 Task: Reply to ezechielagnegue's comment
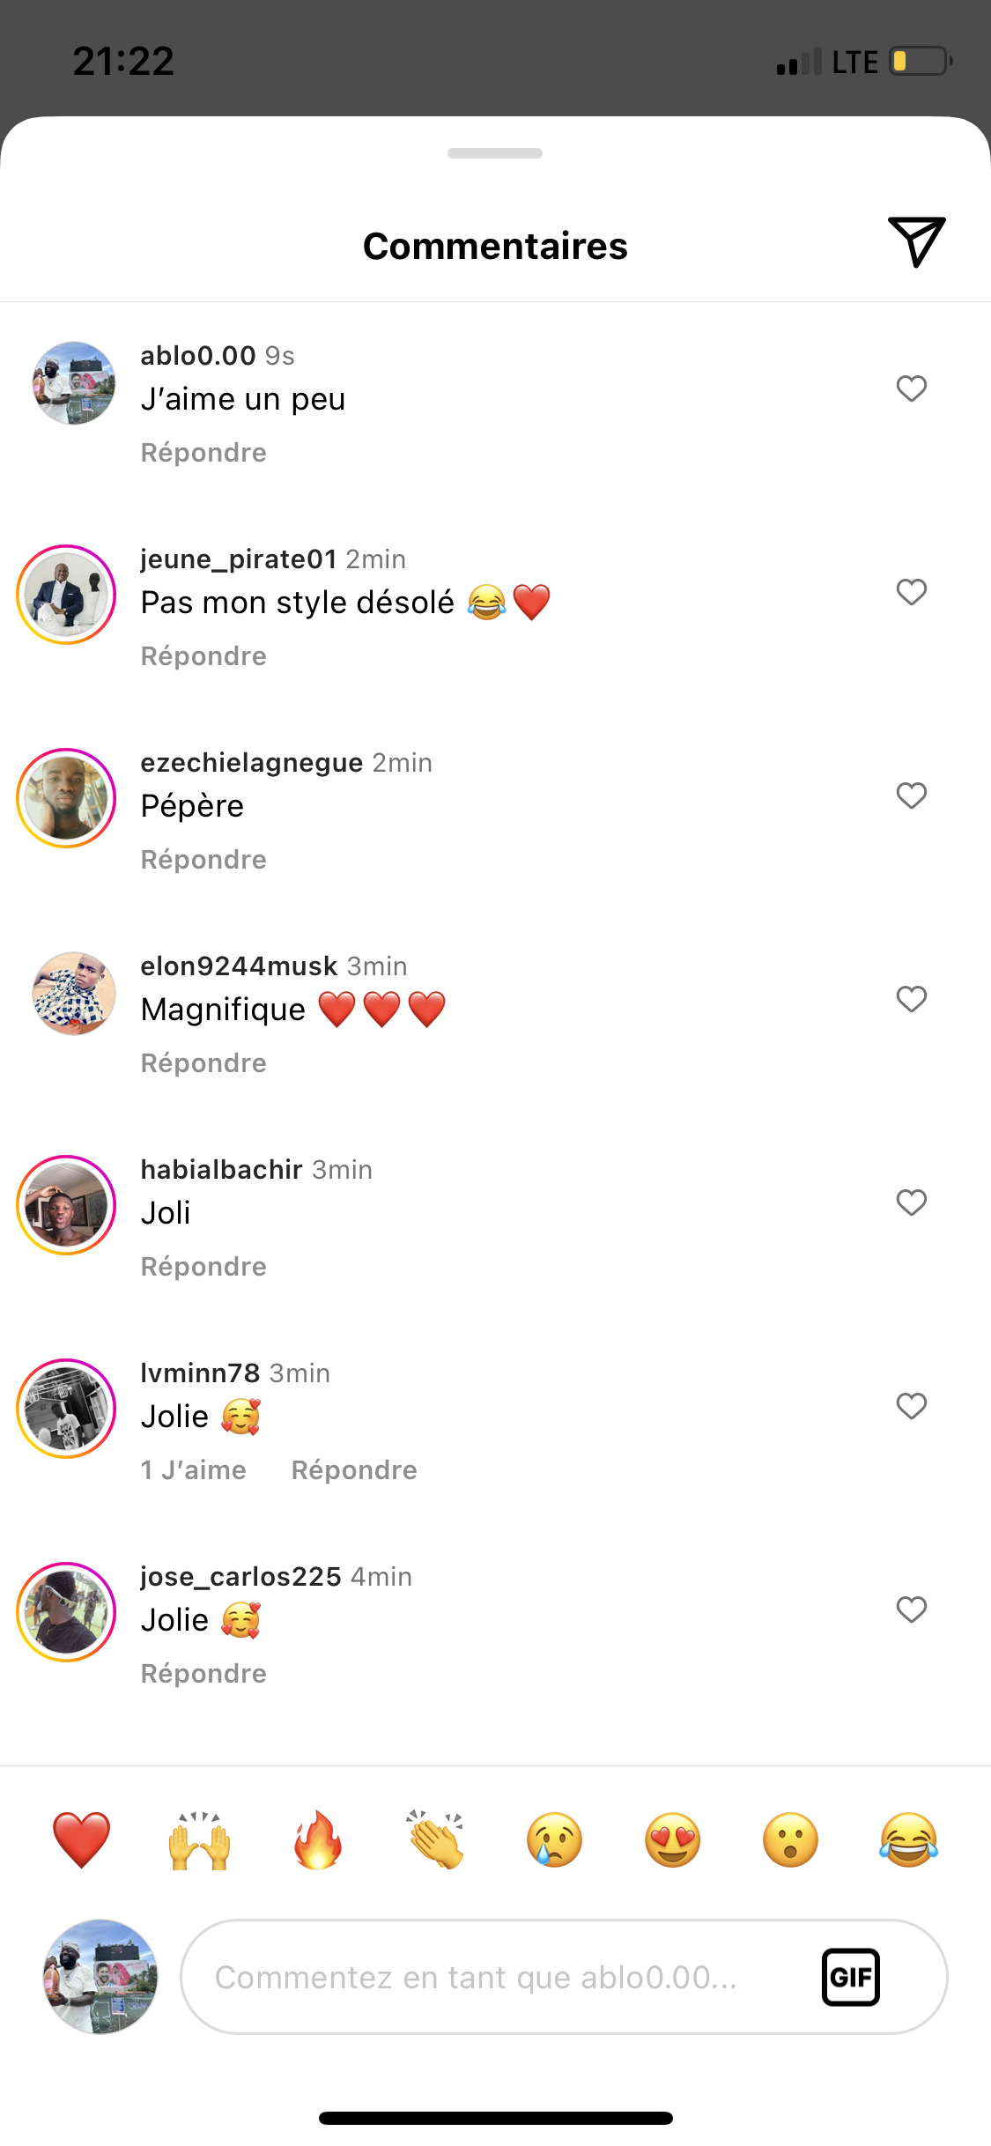(x=203, y=860)
